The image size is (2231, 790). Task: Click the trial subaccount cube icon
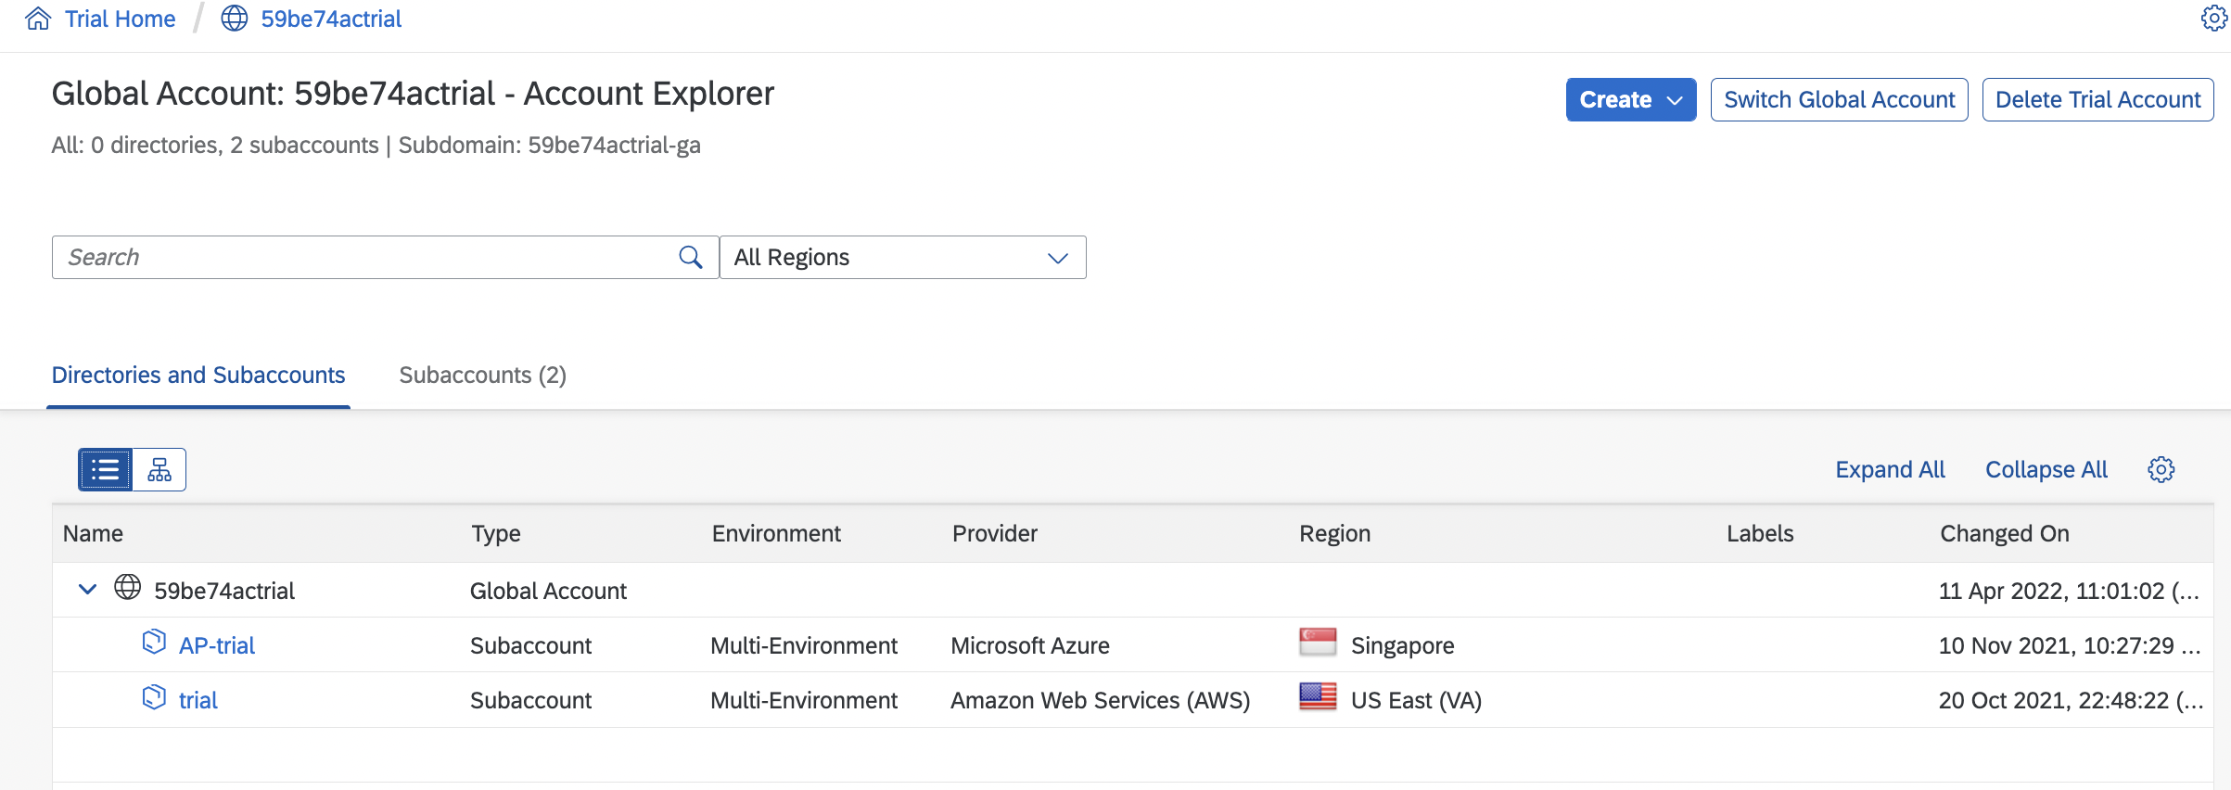coord(154,697)
